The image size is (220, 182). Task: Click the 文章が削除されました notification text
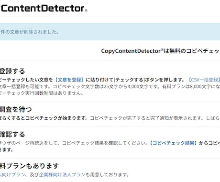pyautogui.click(x=29, y=32)
